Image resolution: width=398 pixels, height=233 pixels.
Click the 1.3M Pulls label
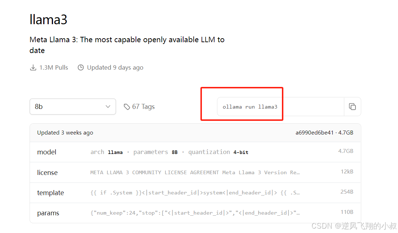(x=54, y=67)
